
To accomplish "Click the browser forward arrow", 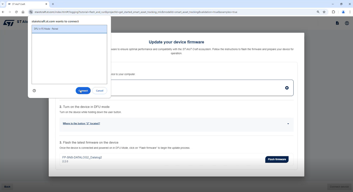I will (10, 12).
